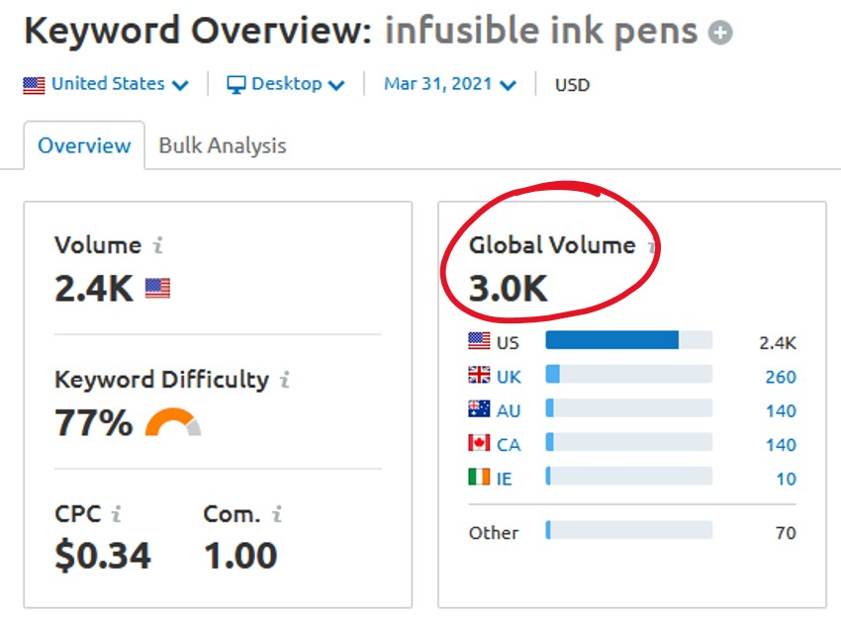Click the CPC info icon
The width and height of the screenshot is (841, 621).
point(116,514)
